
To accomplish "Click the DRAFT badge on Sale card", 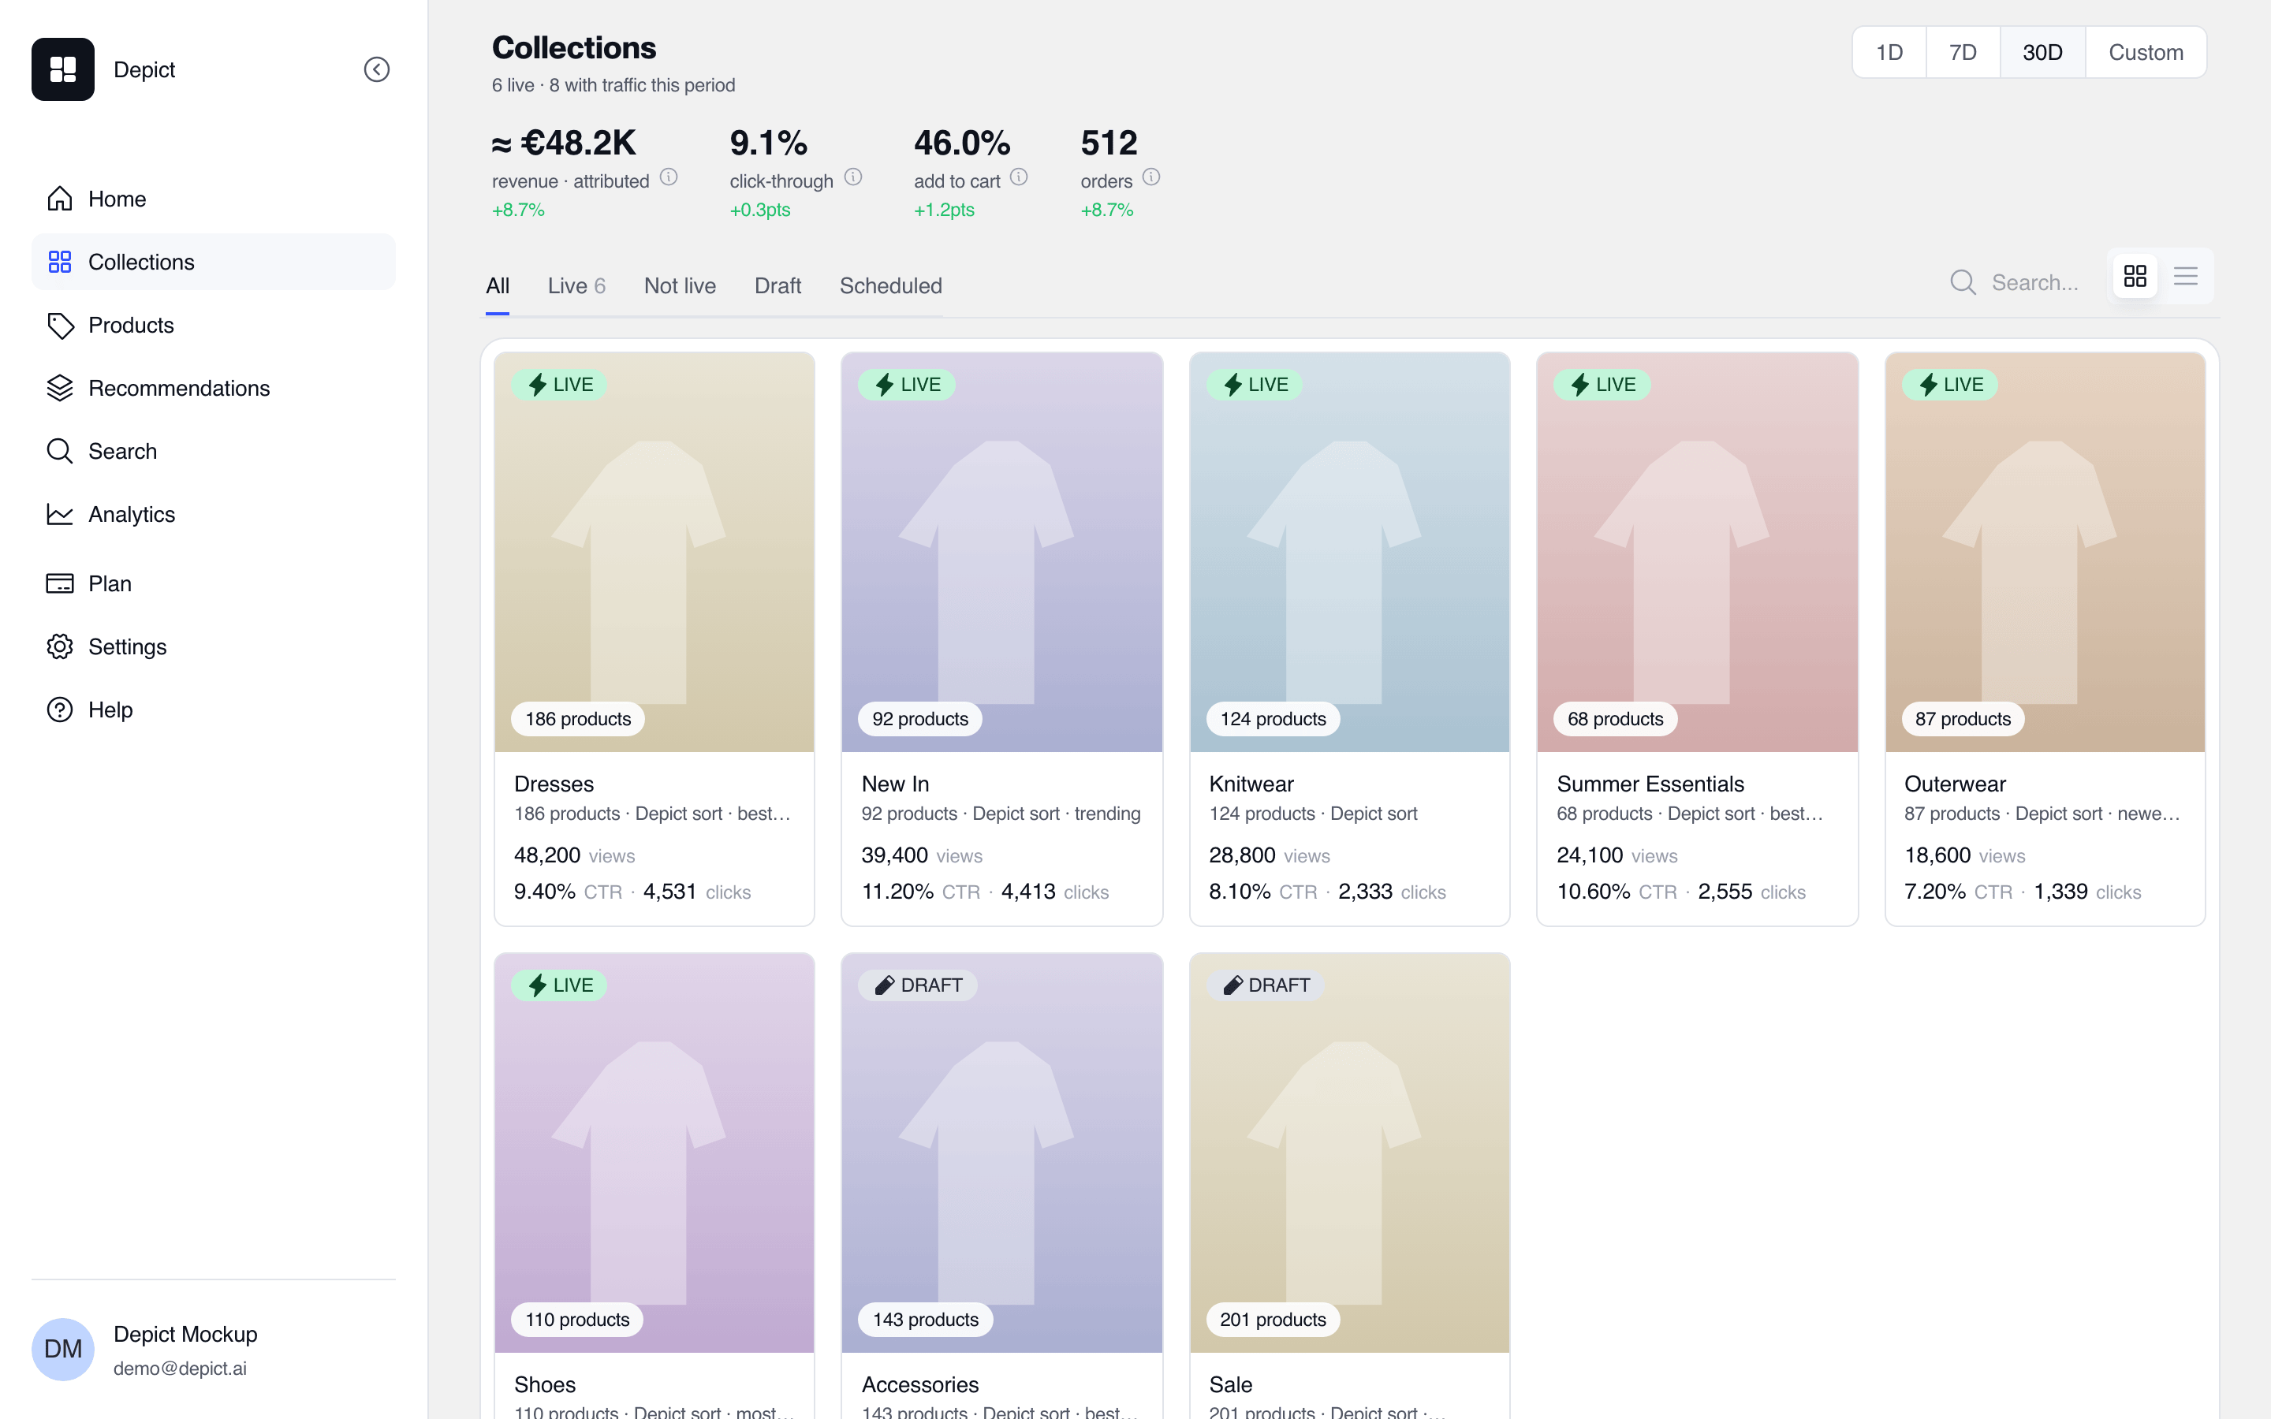I will pyautogui.click(x=1265, y=985).
